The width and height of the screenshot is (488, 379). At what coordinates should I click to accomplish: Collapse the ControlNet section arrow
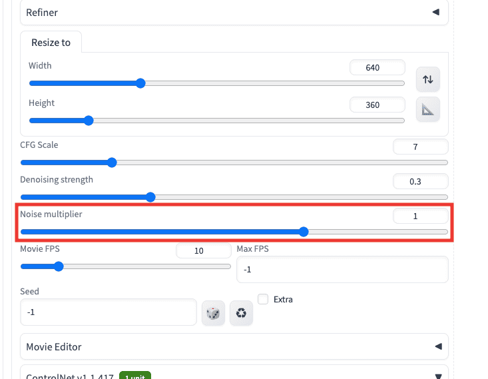(438, 376)
